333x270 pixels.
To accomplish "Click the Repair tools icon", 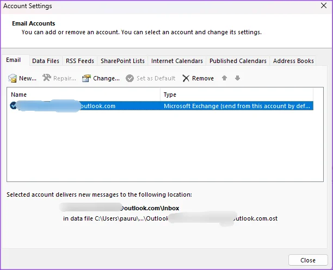I will pyautogui.click(x=47, y=78).
